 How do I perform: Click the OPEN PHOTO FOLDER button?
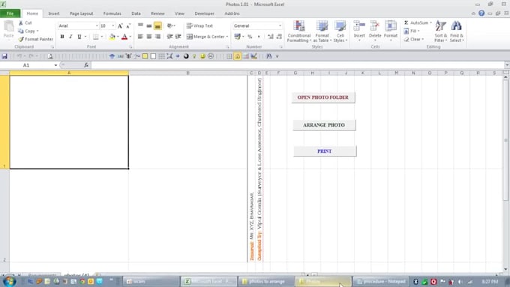323,97
